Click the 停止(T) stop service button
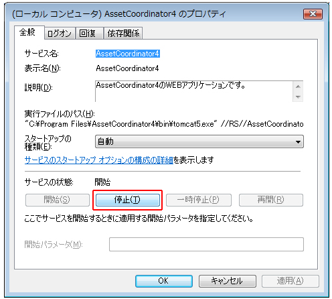 click(x=128, y=200)
